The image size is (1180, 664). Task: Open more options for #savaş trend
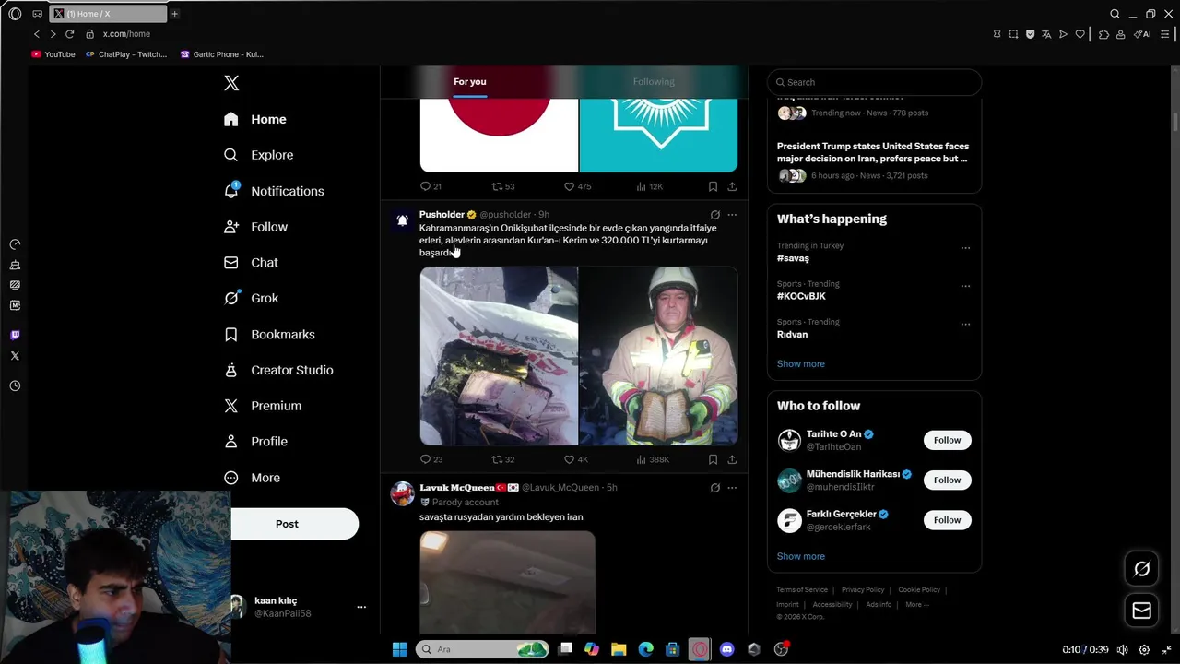965,248
